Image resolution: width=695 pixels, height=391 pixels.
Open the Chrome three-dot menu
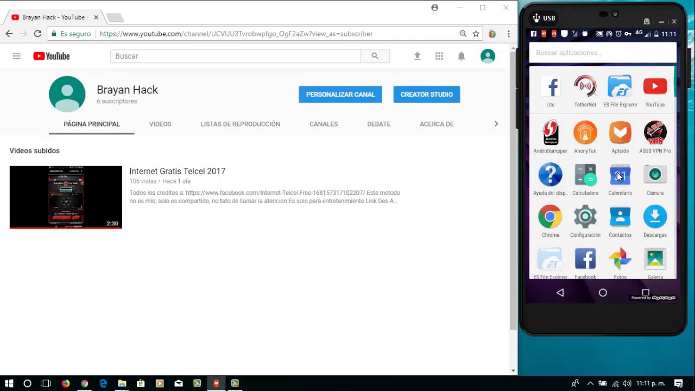[x=508, y=34]
